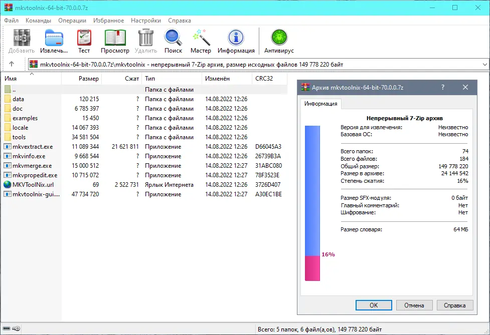490x335 pixels.
Task: Click the blue compression ratio bar section
Action: pos(312,191)
